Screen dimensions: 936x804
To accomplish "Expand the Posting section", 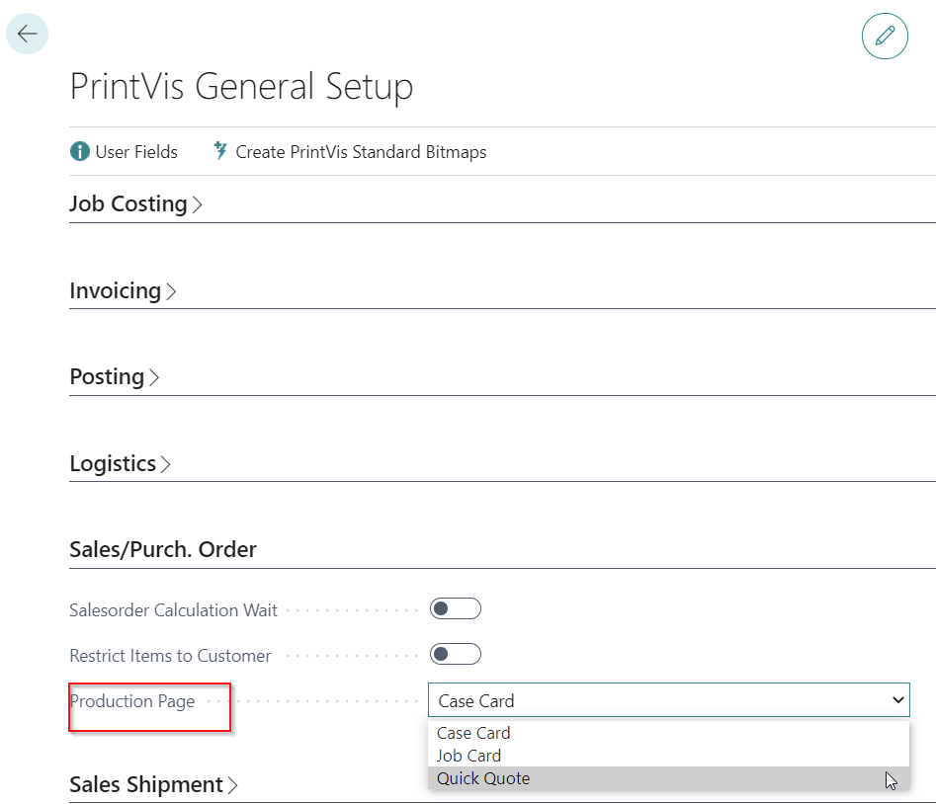I will click(115, 377).
